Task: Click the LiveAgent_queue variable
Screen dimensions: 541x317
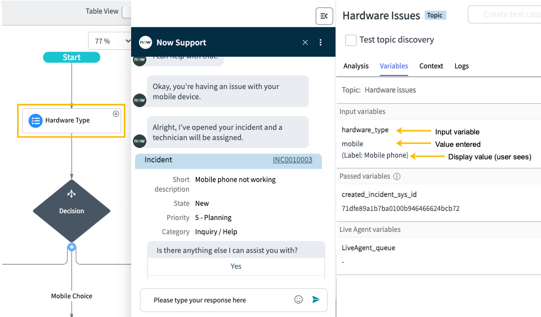Action: [368, 248]
